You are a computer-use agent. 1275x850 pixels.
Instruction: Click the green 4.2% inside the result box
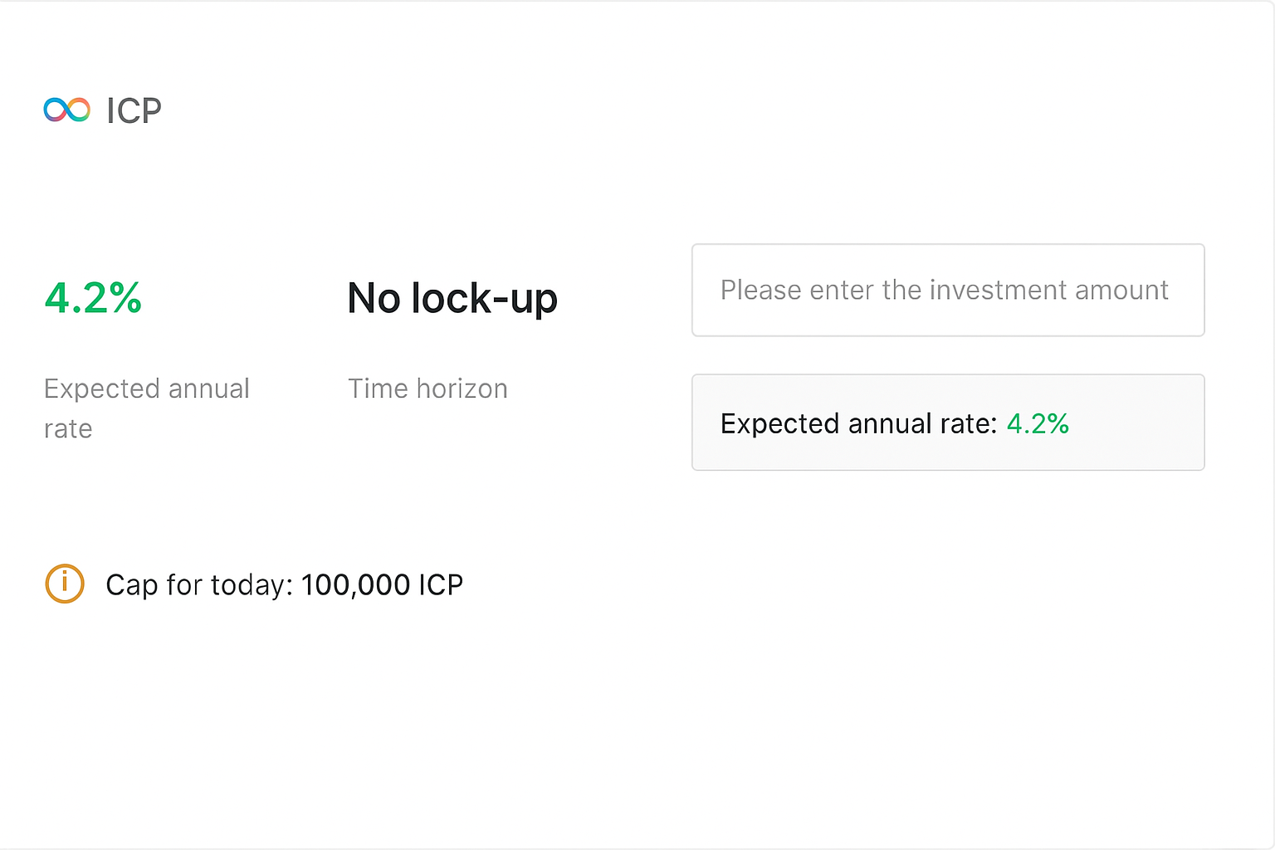(x=1037, y=424)
